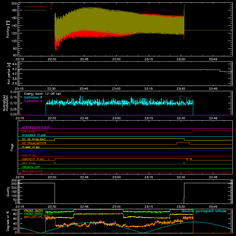Click the 200 tick value on the Pointing axis
The image size is (236, 236).
(14, 4)
